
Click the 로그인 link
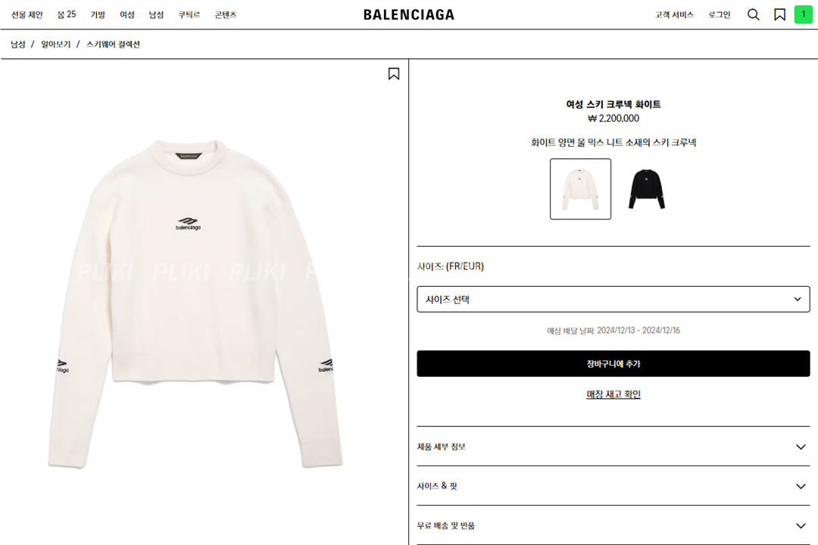coord(719,14)
